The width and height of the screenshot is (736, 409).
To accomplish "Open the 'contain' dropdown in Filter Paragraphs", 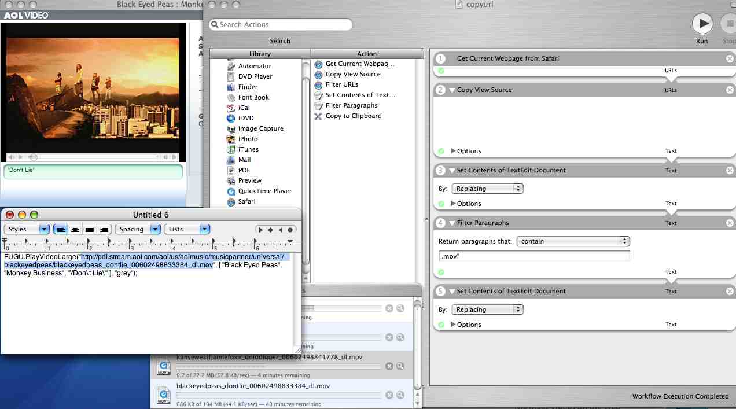I will click(573, 241).
